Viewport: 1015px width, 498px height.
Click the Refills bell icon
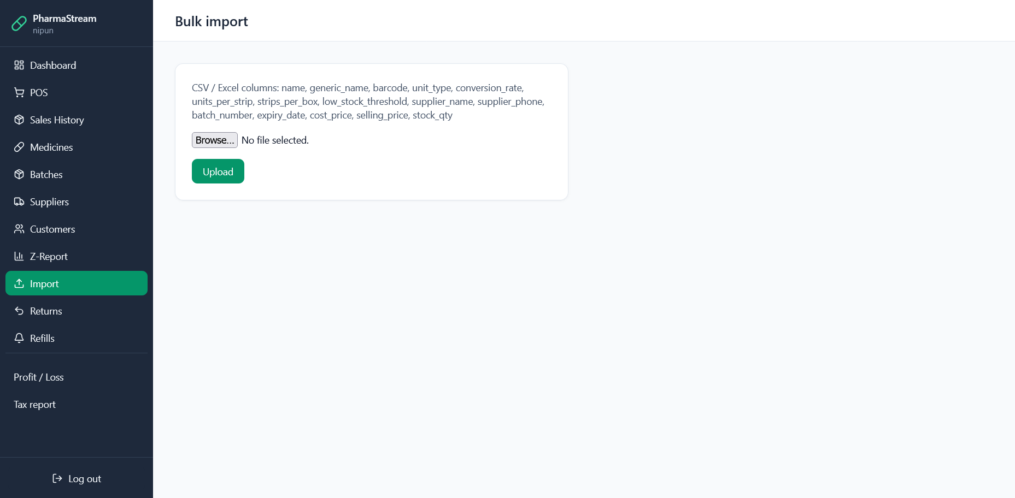(x=19, y=338)
